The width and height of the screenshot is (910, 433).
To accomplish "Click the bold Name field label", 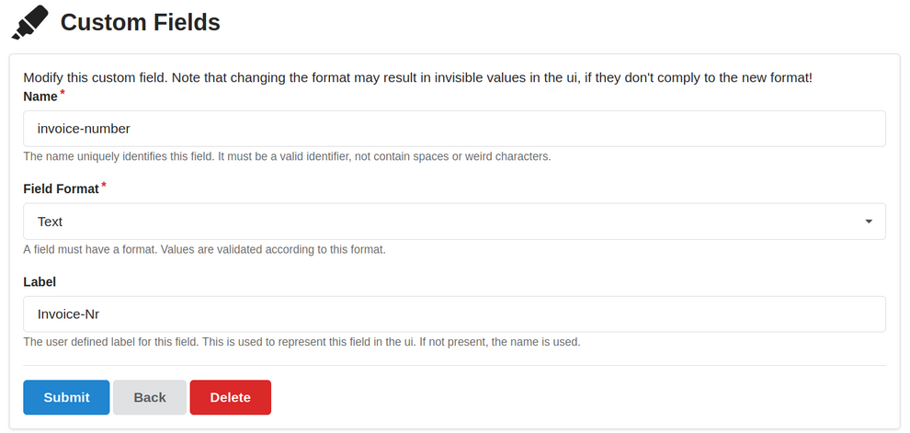I will coord(40,97).
